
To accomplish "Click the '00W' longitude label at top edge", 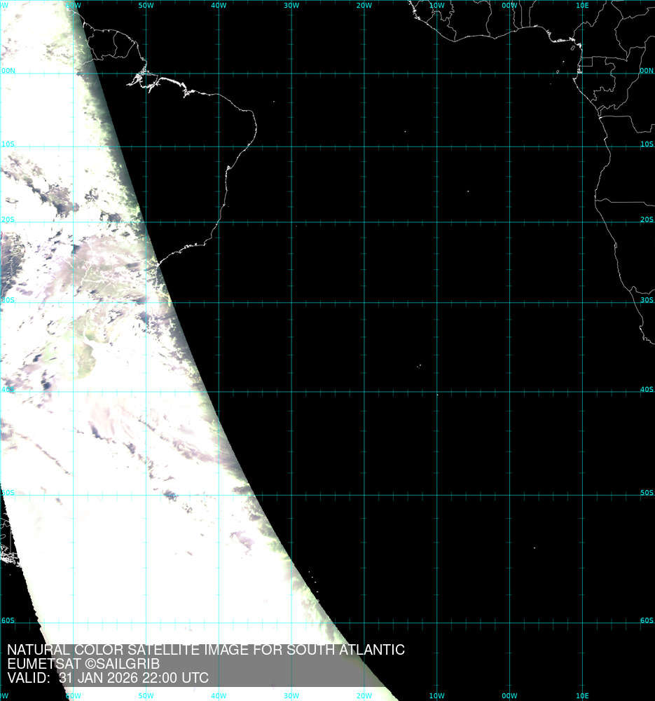I will [509, 6].
